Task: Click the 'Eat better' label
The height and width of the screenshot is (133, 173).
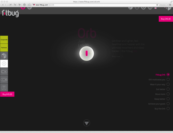Action: pyautogui.click(x=161, y=89)
